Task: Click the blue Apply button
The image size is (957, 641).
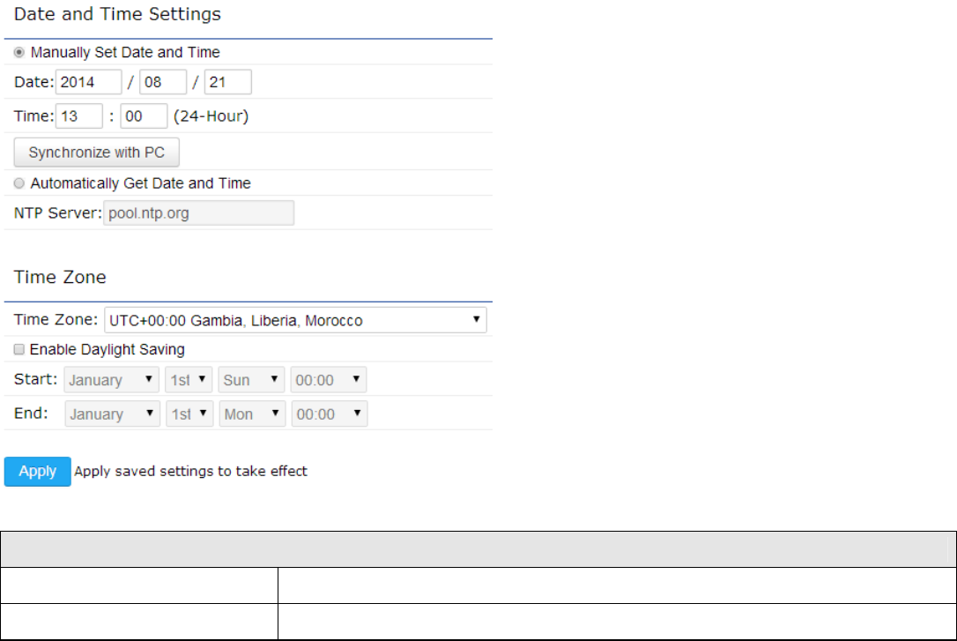Action: click(37, 472)
